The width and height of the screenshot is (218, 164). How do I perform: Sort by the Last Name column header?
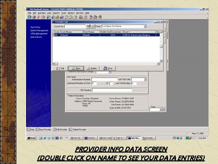point(71,32)
